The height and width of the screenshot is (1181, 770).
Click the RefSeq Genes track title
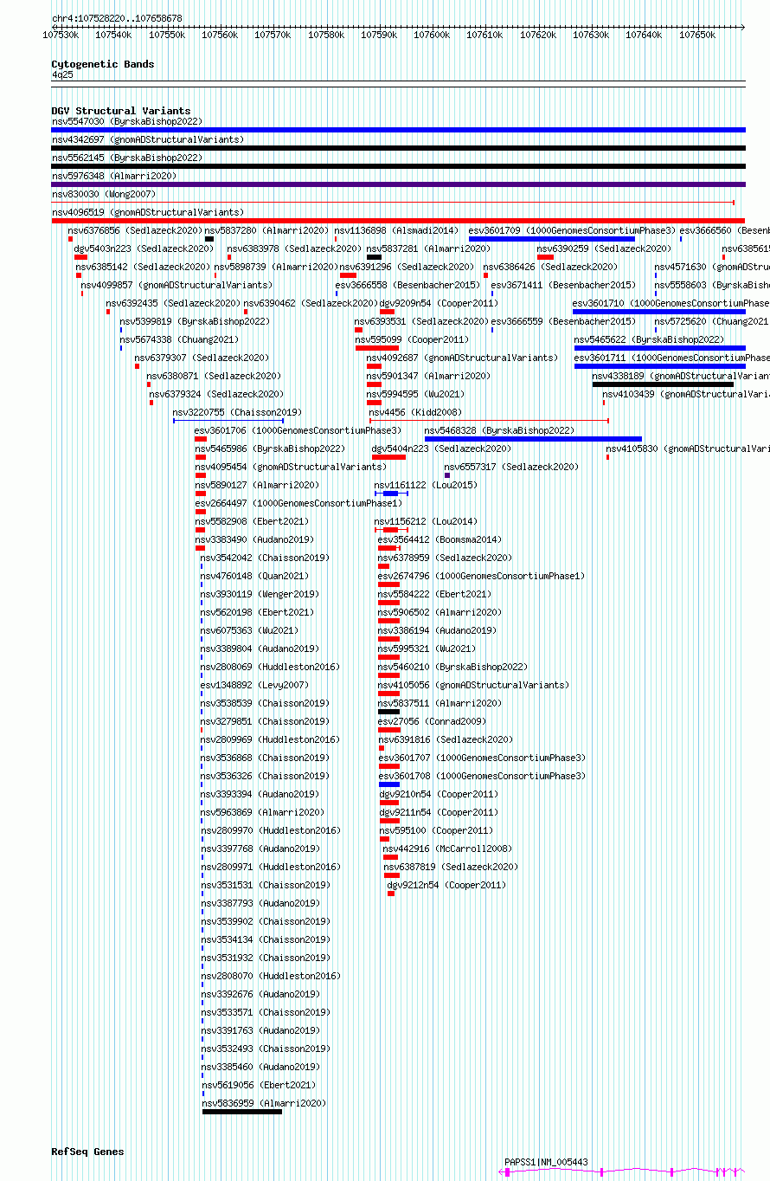[87, 1152]
